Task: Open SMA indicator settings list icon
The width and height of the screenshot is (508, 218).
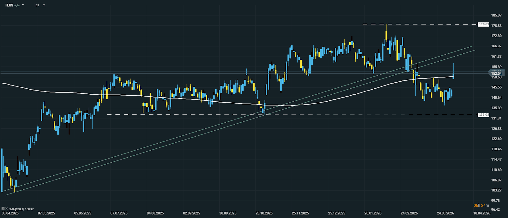Action: [3, 208]
